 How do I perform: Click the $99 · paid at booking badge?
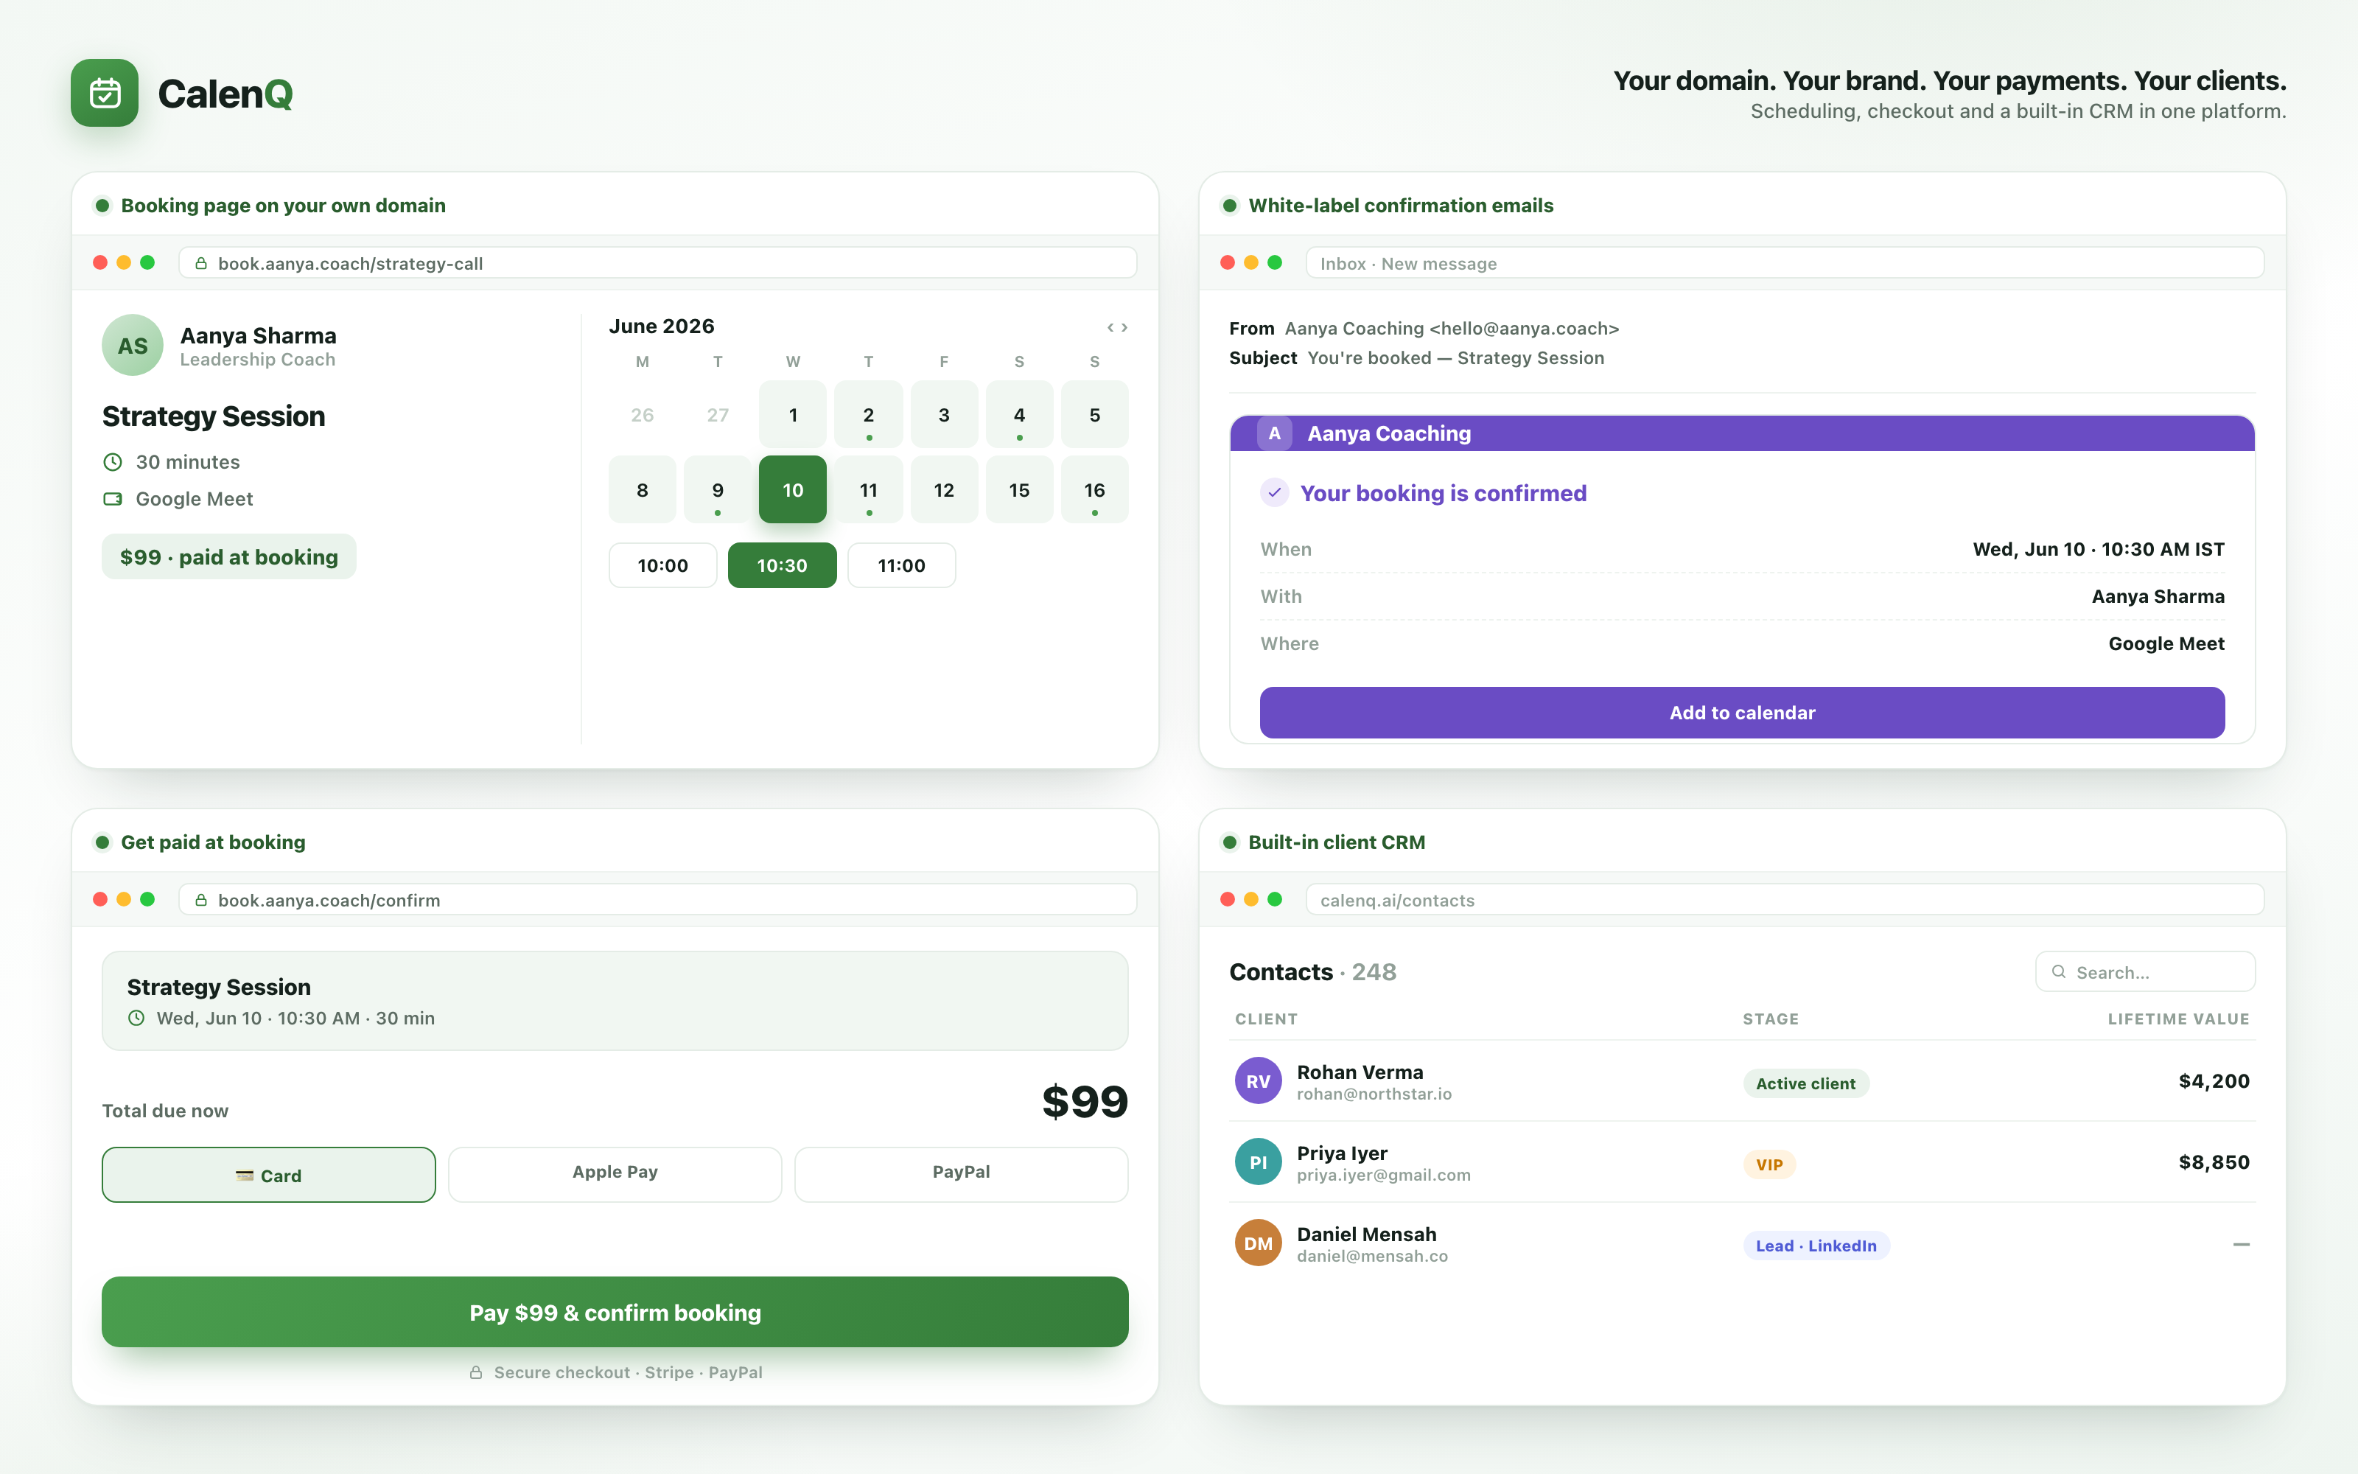click(x=229, y=556)
